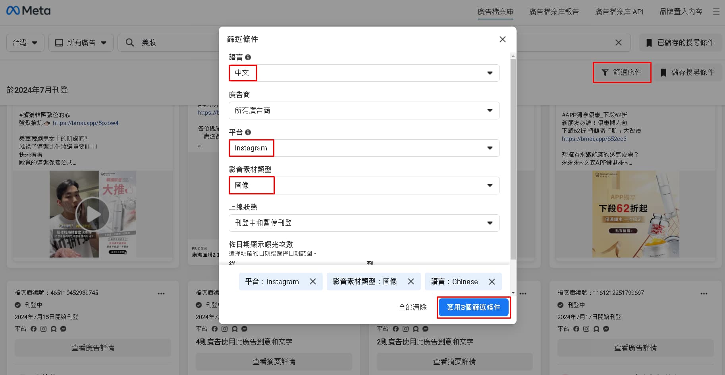Click the filter dialog vertical scrollbar
Image resolution: width=725 pixels, height=375 pixels.
pos(513,159)
